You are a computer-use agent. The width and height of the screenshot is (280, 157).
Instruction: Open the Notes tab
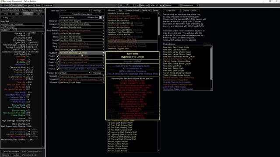(x=25, y=10)
